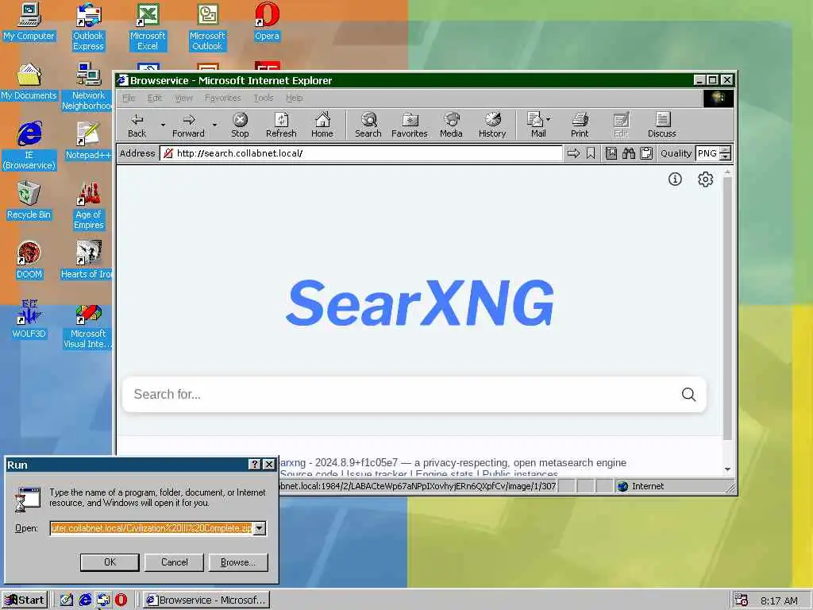The image size is (813, 610).
Task: Click the Forward arrow in the toolbar
Action: (188, 125)
